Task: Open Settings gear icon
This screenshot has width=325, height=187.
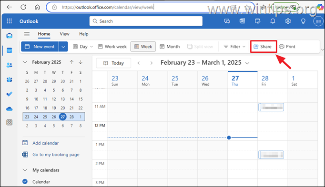Action: click(x=288, y=21)
